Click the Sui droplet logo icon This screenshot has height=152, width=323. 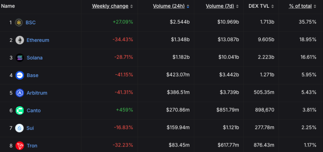(19, 128)
